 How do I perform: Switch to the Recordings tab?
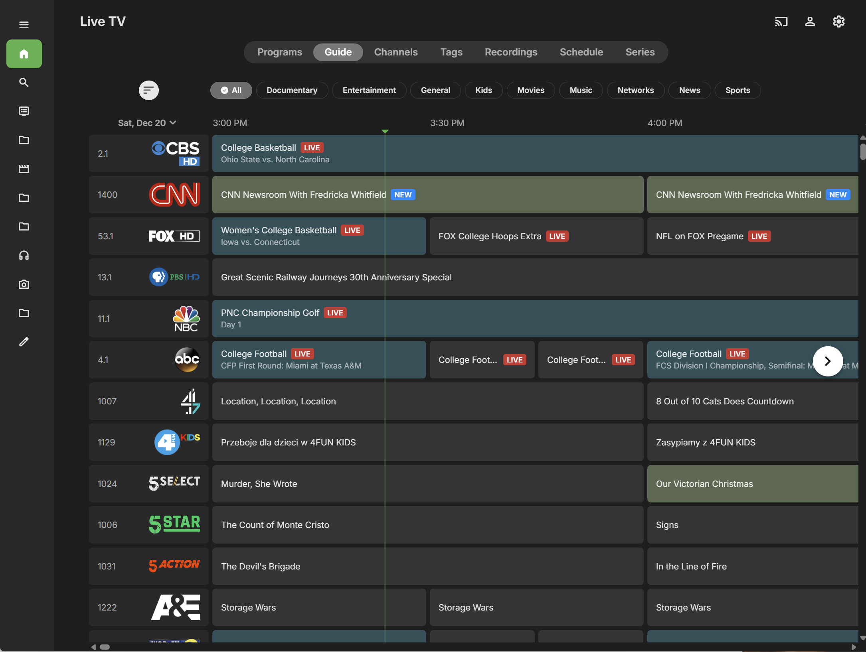(511, 52)
